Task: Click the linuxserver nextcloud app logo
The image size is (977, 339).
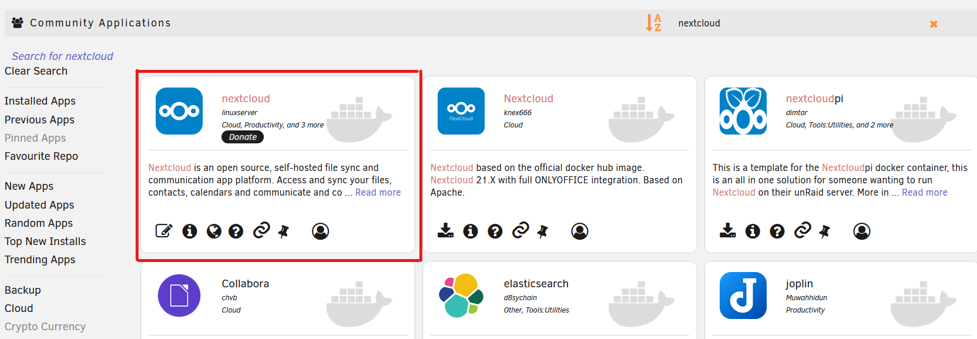Action: (x=179, y=111)
